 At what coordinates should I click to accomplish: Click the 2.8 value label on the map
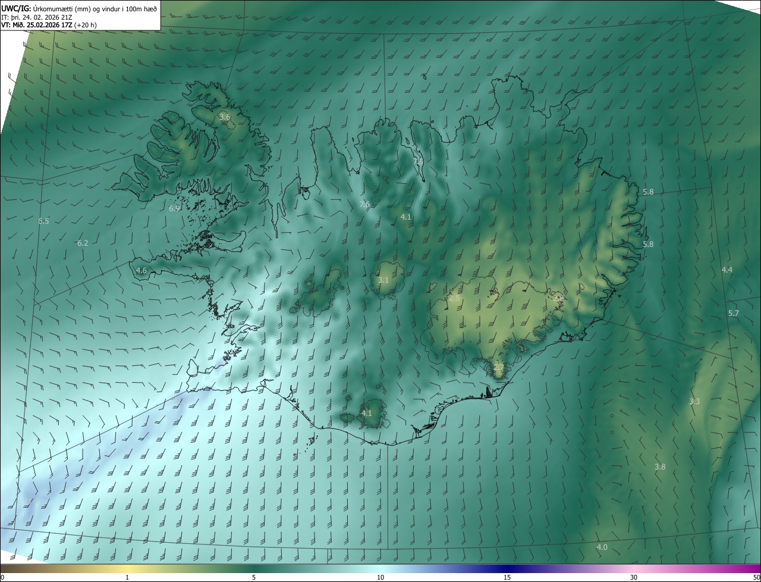pos(558,299)
